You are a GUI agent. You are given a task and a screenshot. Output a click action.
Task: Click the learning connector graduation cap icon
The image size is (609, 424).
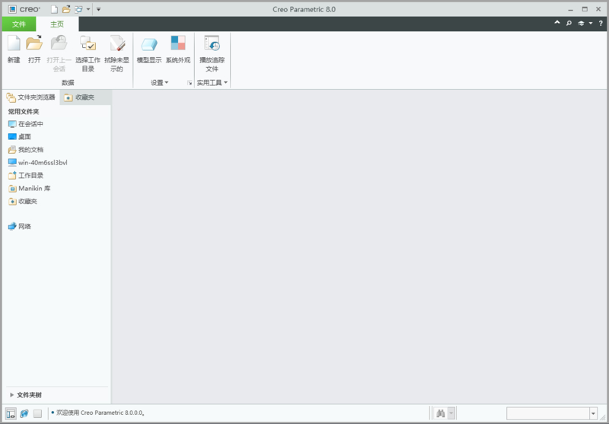point(581,24)
